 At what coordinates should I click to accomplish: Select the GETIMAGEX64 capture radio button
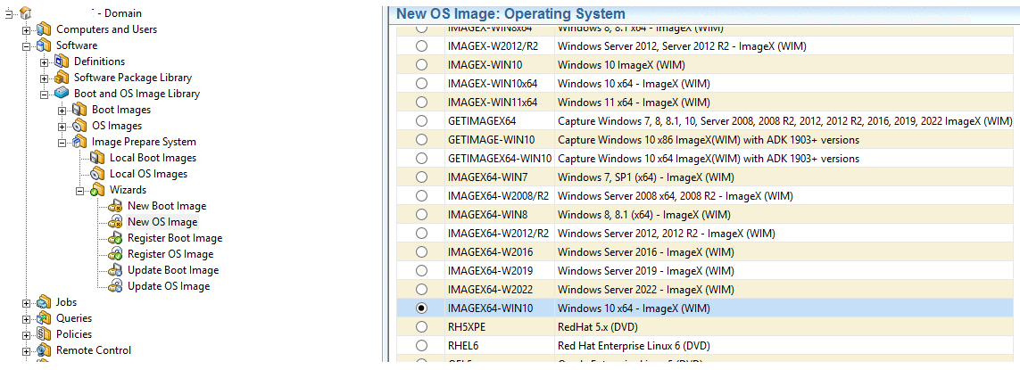tap(421, 120)
